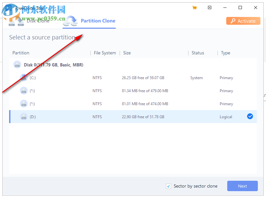The height and width of the screenshot is (198, 266).
Task: Switch to the Disk Clone tab
Action: [38, 21]
